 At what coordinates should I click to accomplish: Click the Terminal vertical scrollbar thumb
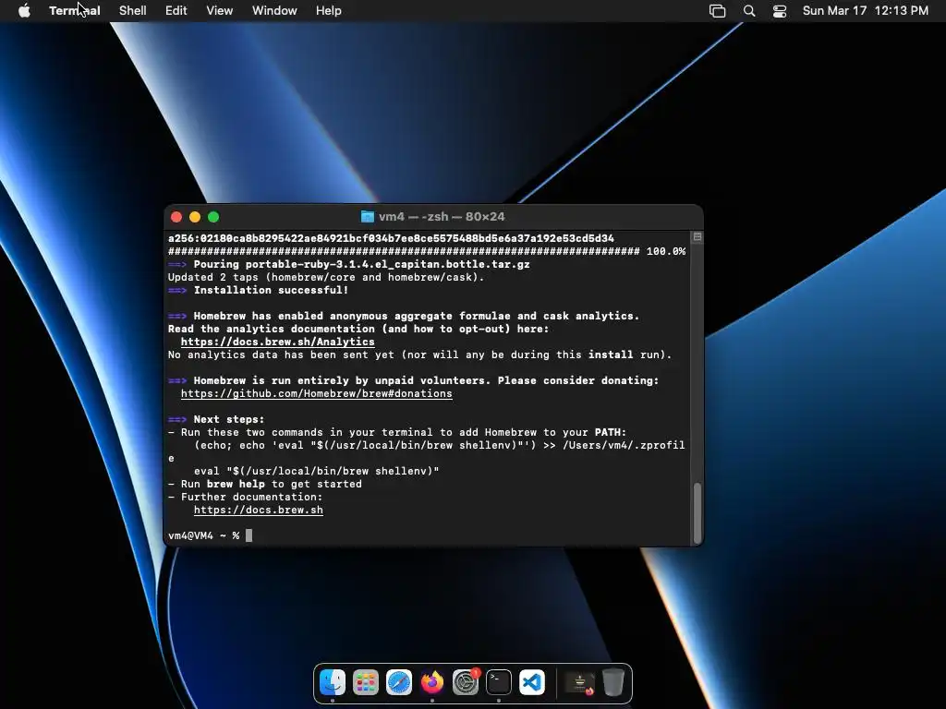pos(697,513)
